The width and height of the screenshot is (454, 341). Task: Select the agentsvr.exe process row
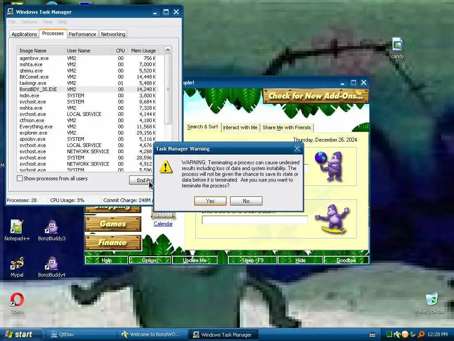(x=88, y=58)
